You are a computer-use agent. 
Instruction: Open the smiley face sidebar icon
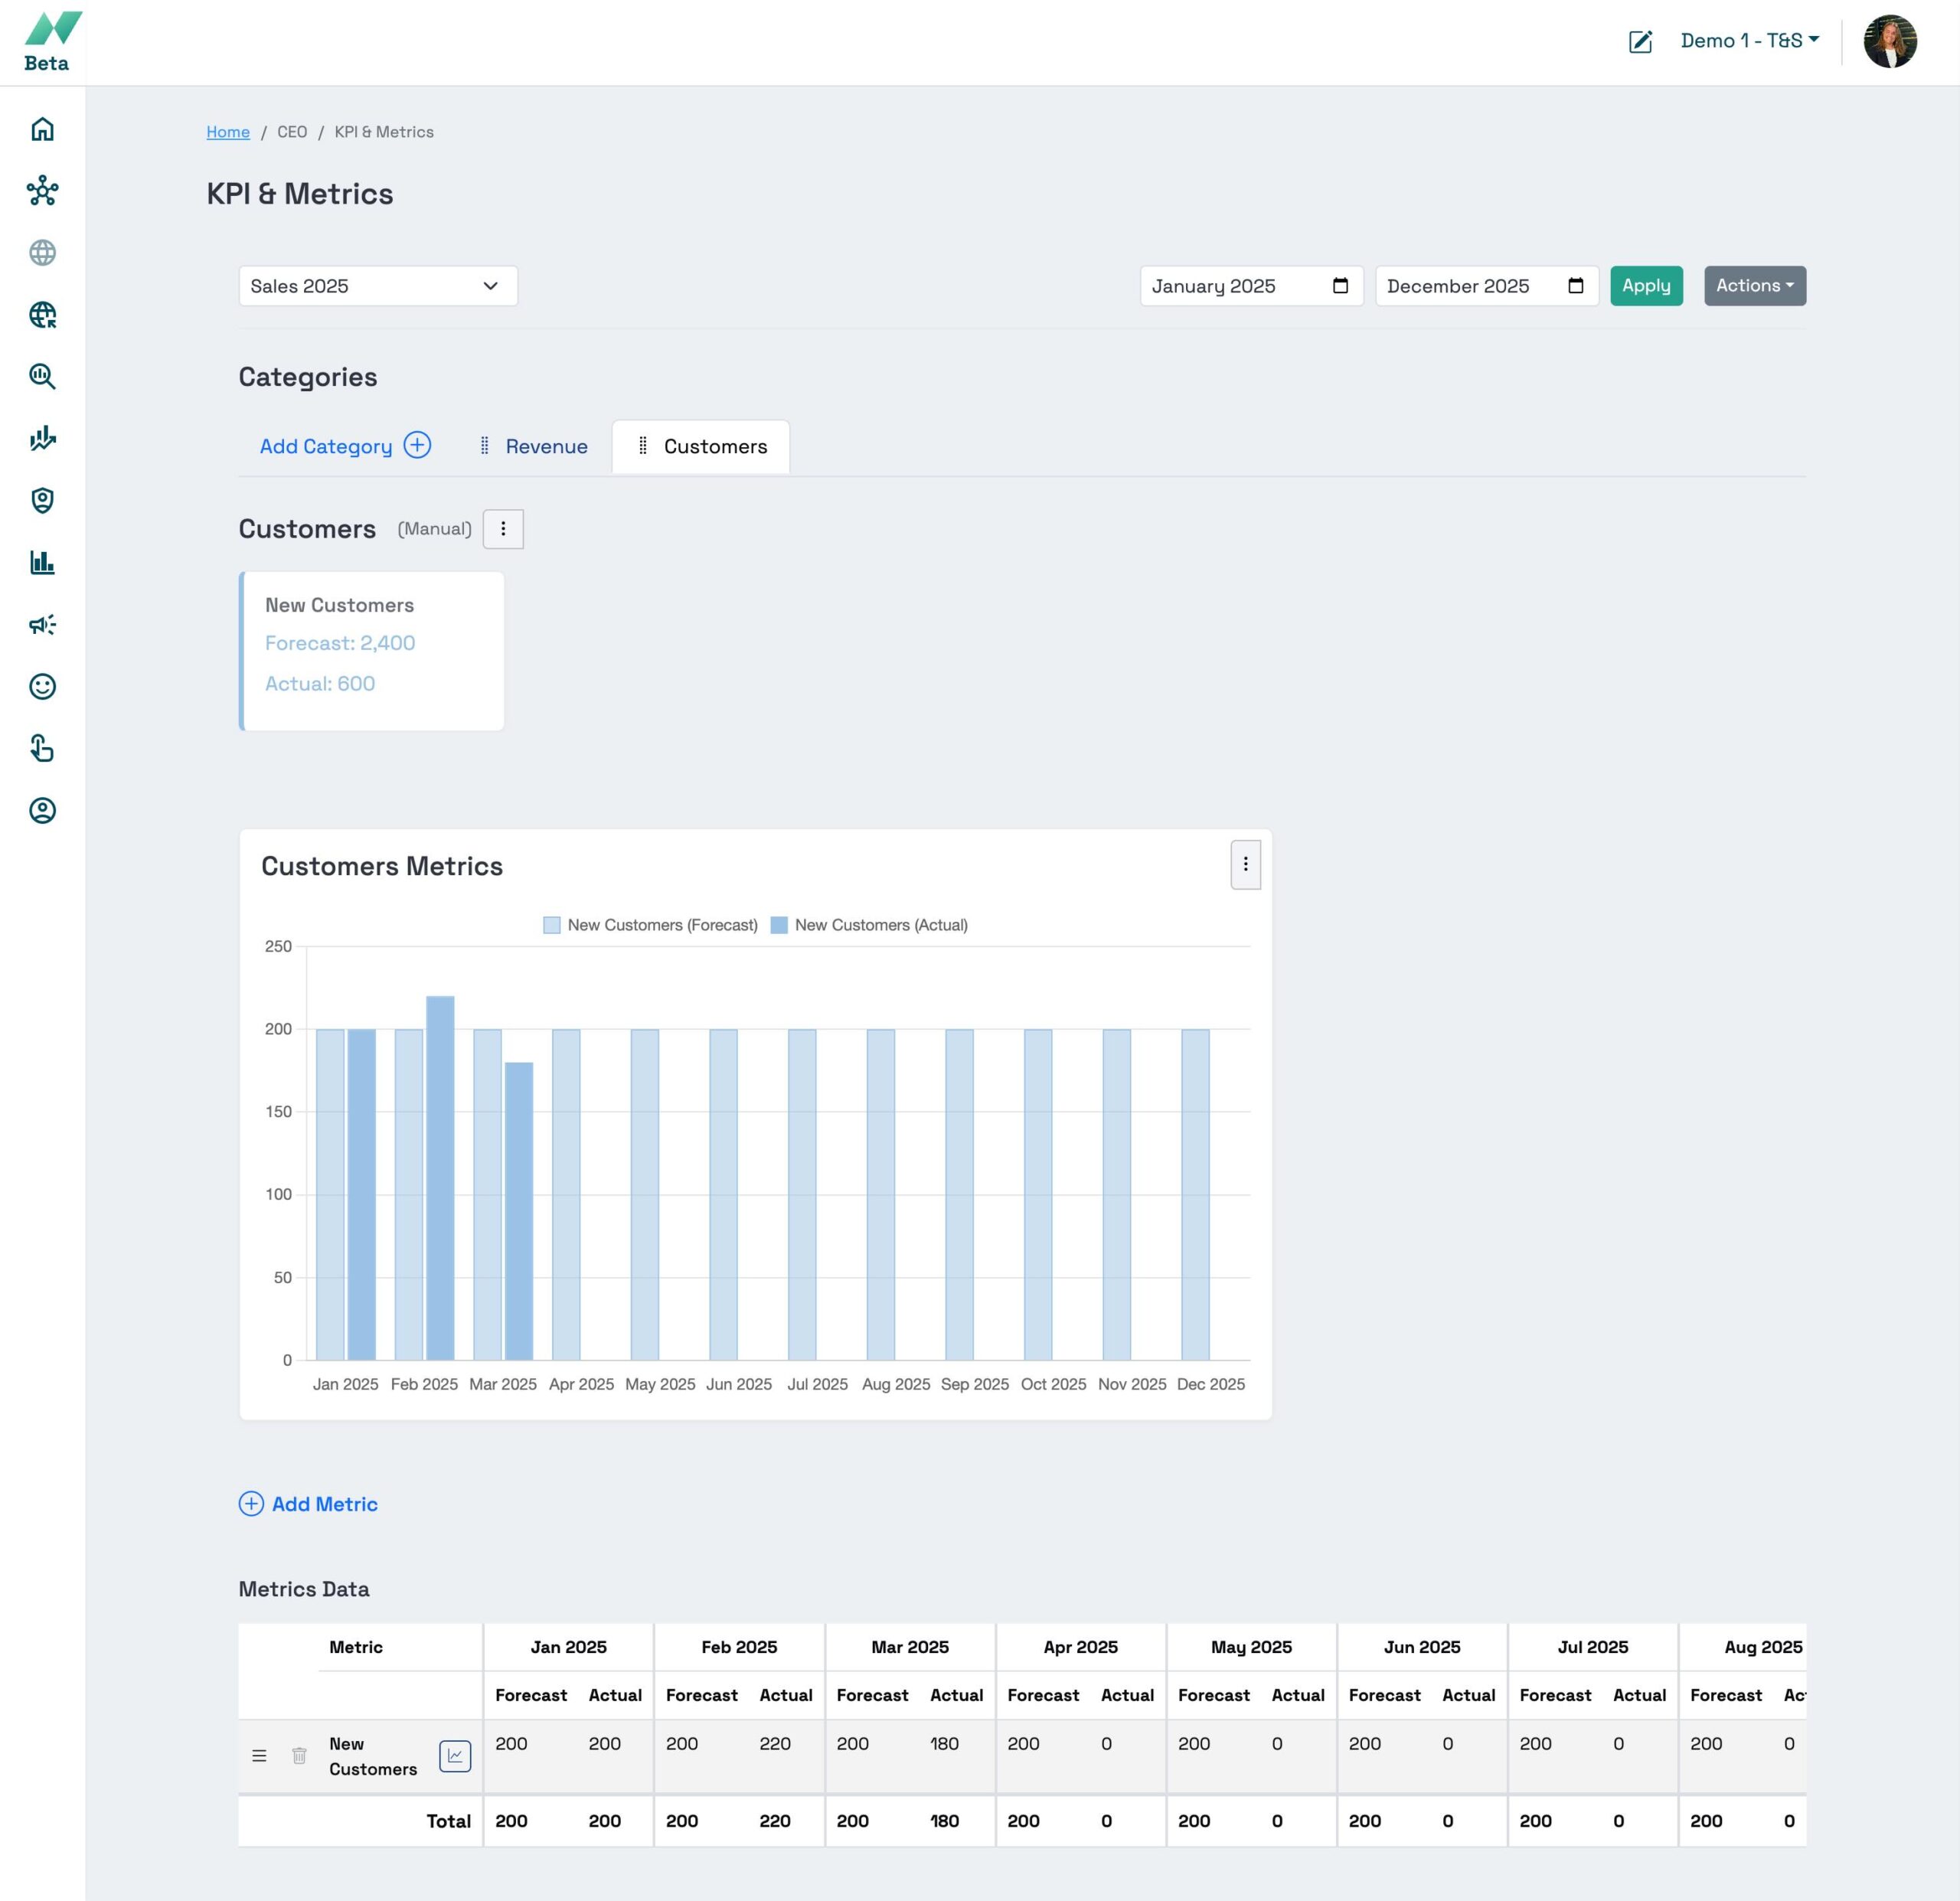coord(42,687)
